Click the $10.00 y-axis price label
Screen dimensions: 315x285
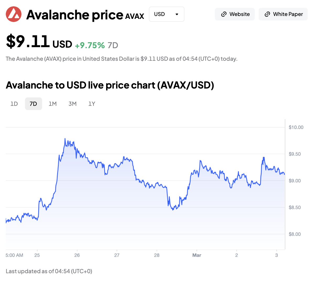(296, 127)
